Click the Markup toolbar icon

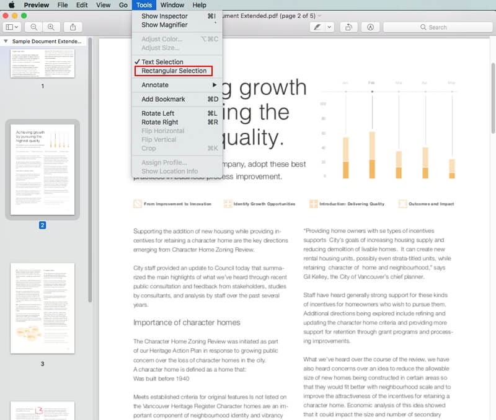(x=370, y=27)
